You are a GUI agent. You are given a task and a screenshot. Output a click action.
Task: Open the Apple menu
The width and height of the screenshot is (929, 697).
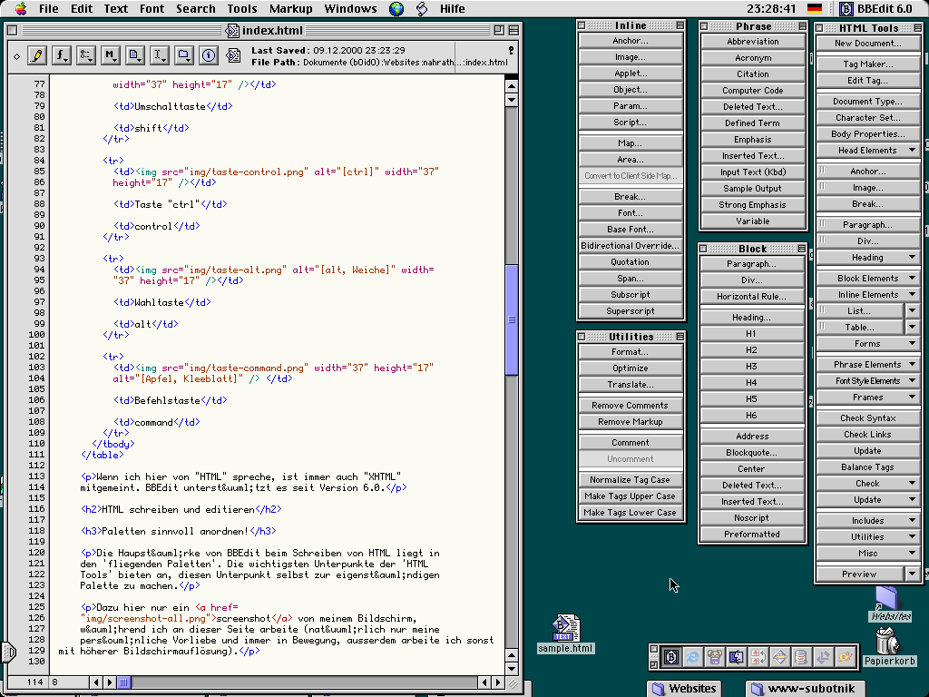pyautogui.click(x=20, y=8)
